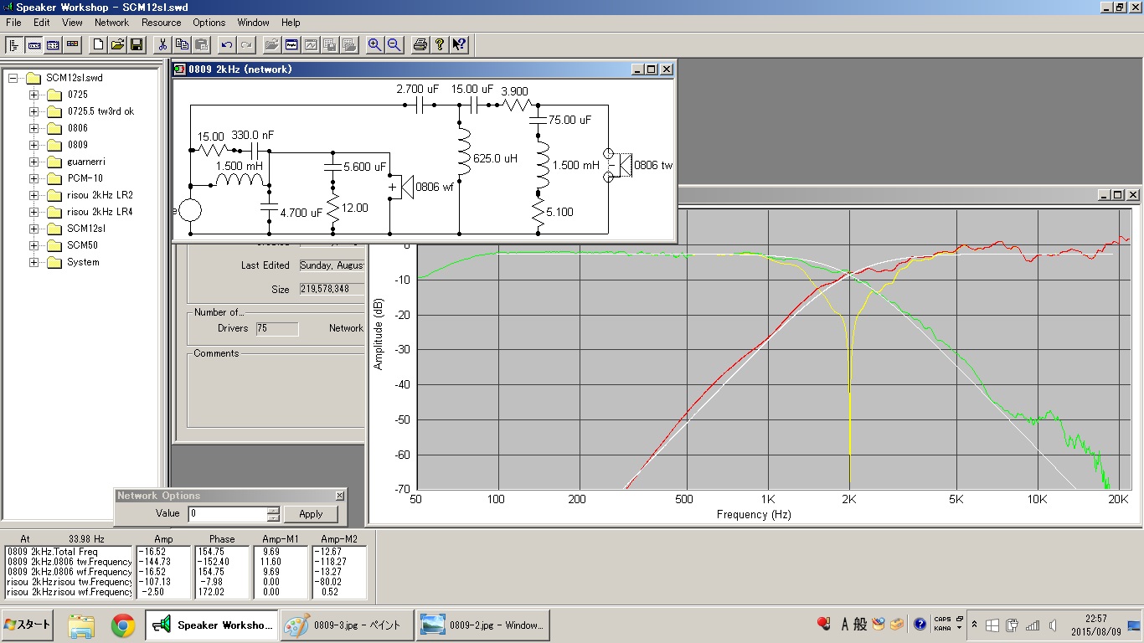Activate context help arrow-question icon
Image resolution: width=1144 pixels, height=643 pixels.
(459, 44)
